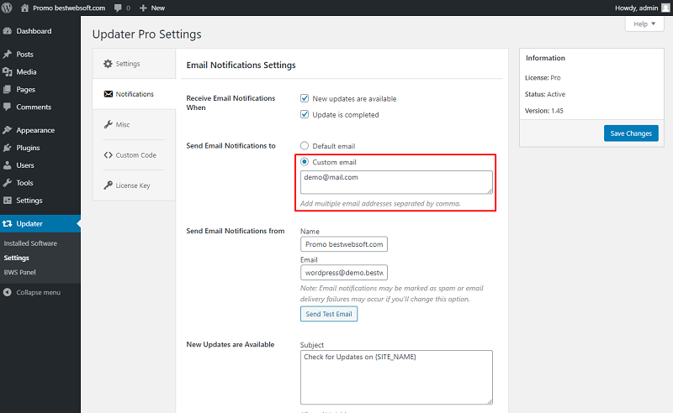Viewport: 673px width, 413px height.
Task: Open the comments bubble icon in admin bar
Action: 118,8
